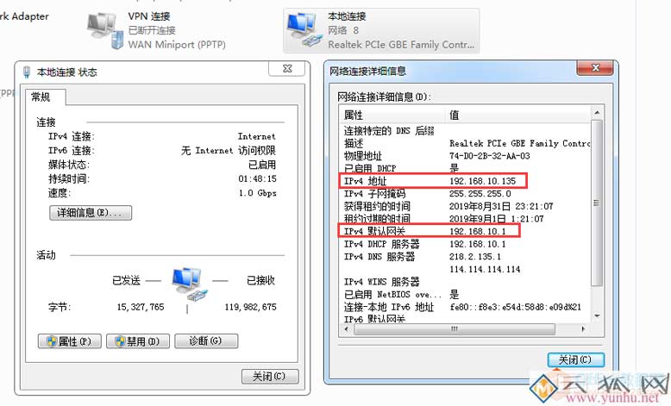Click the details list scroll up arrow
Image resolution: width=671 pixels, height=406 pixels.
[x=597, y=113]
